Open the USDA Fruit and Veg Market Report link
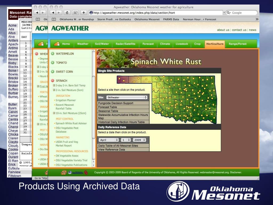The image size is (273, 205). (x=67, y=144)
